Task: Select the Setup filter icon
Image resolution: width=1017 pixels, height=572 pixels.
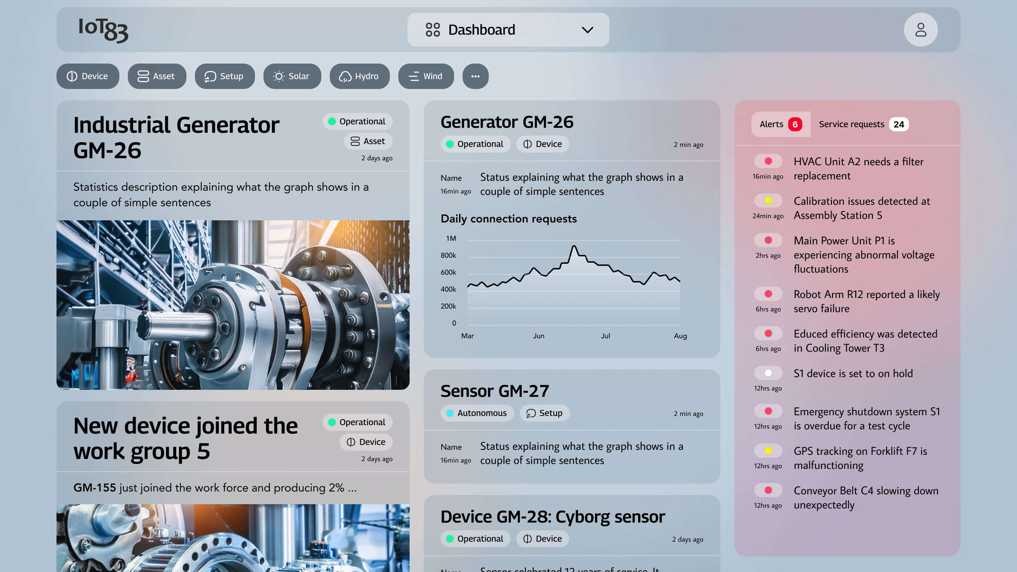Action: pyautogui.click(x=210, y=76)
